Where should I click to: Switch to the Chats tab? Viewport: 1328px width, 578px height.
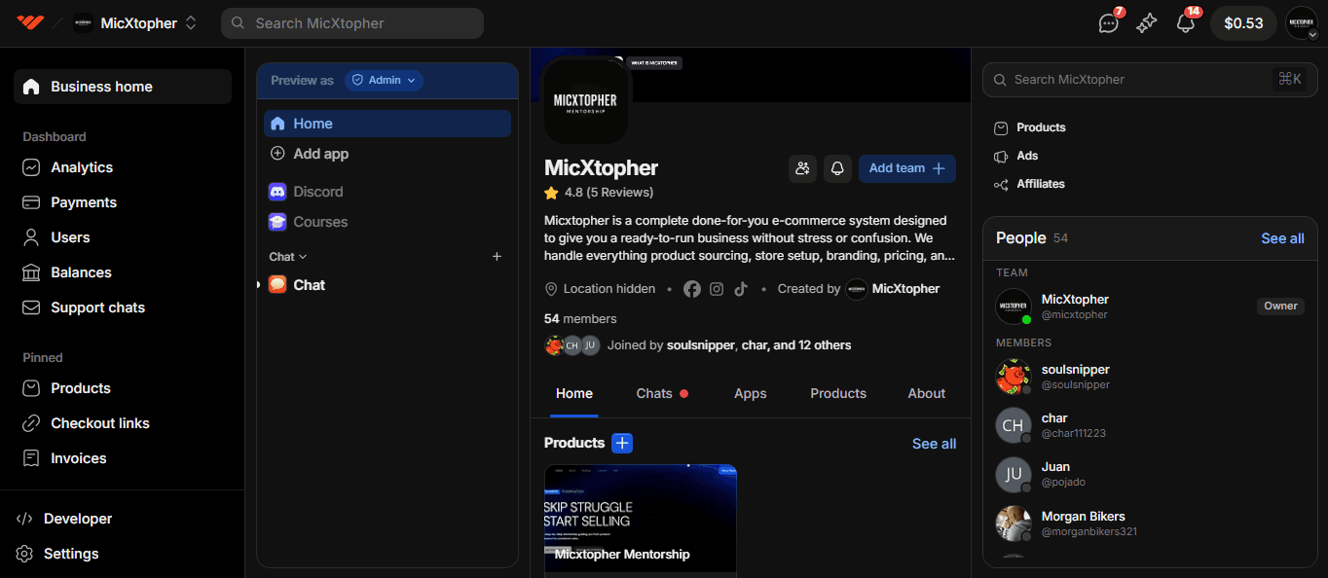(662, 394)
